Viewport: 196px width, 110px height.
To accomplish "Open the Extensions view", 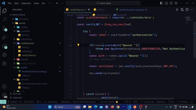I will point(5,46).
